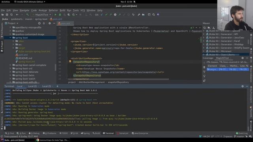Expand JKube Kit Generator Karaf Maven node
Screen dimensions: 253x142
coord(204,41)
